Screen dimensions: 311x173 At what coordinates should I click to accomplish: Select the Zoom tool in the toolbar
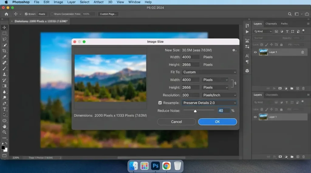(4, 132)
